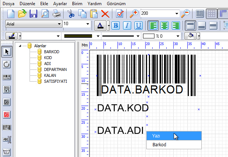Toggle underline formatting
Viewport: 228px width, 157px height.
pyautogui.click(x=139, y=25)
